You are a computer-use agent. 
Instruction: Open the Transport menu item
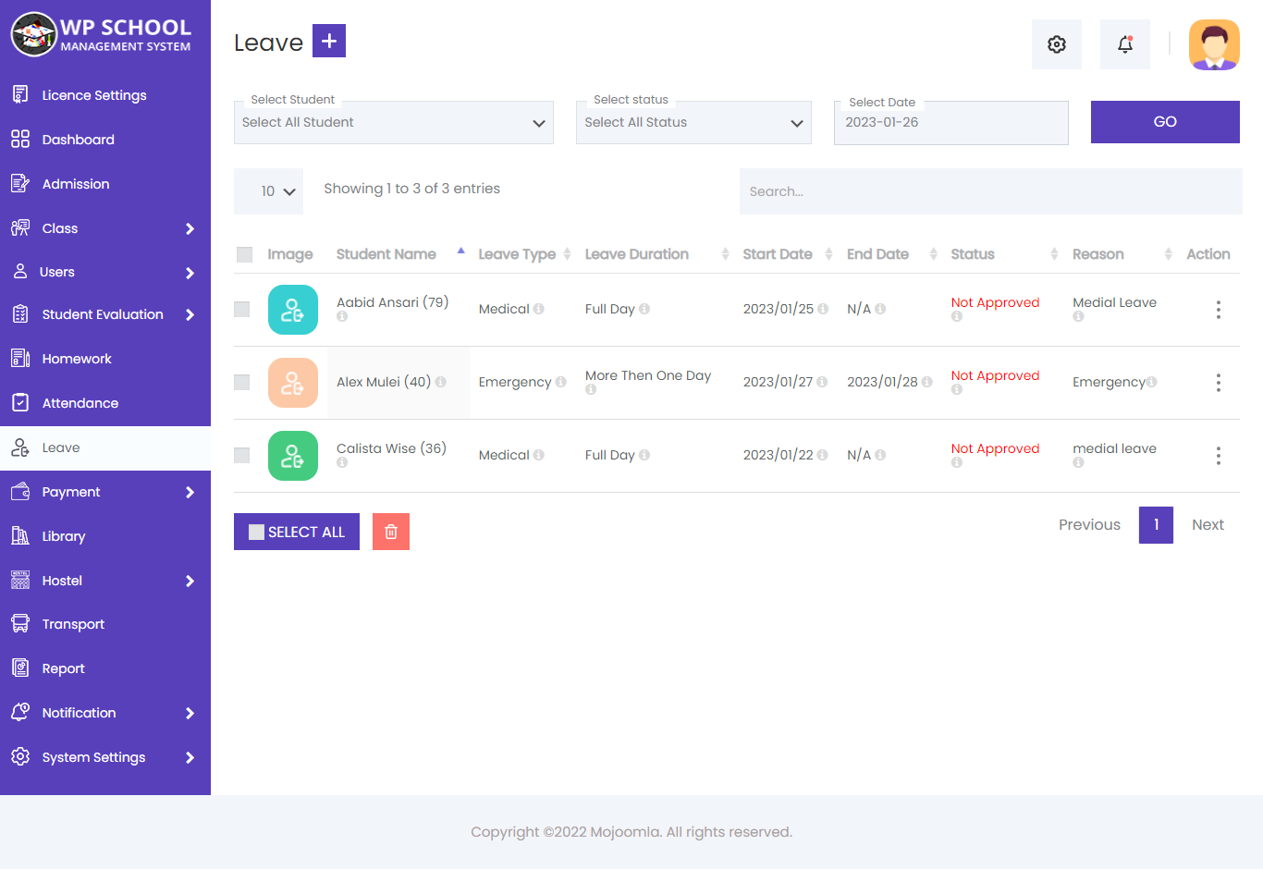coord(105,624)
